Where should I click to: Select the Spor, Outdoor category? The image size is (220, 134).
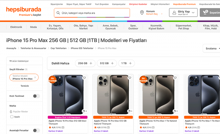(133, 27)
